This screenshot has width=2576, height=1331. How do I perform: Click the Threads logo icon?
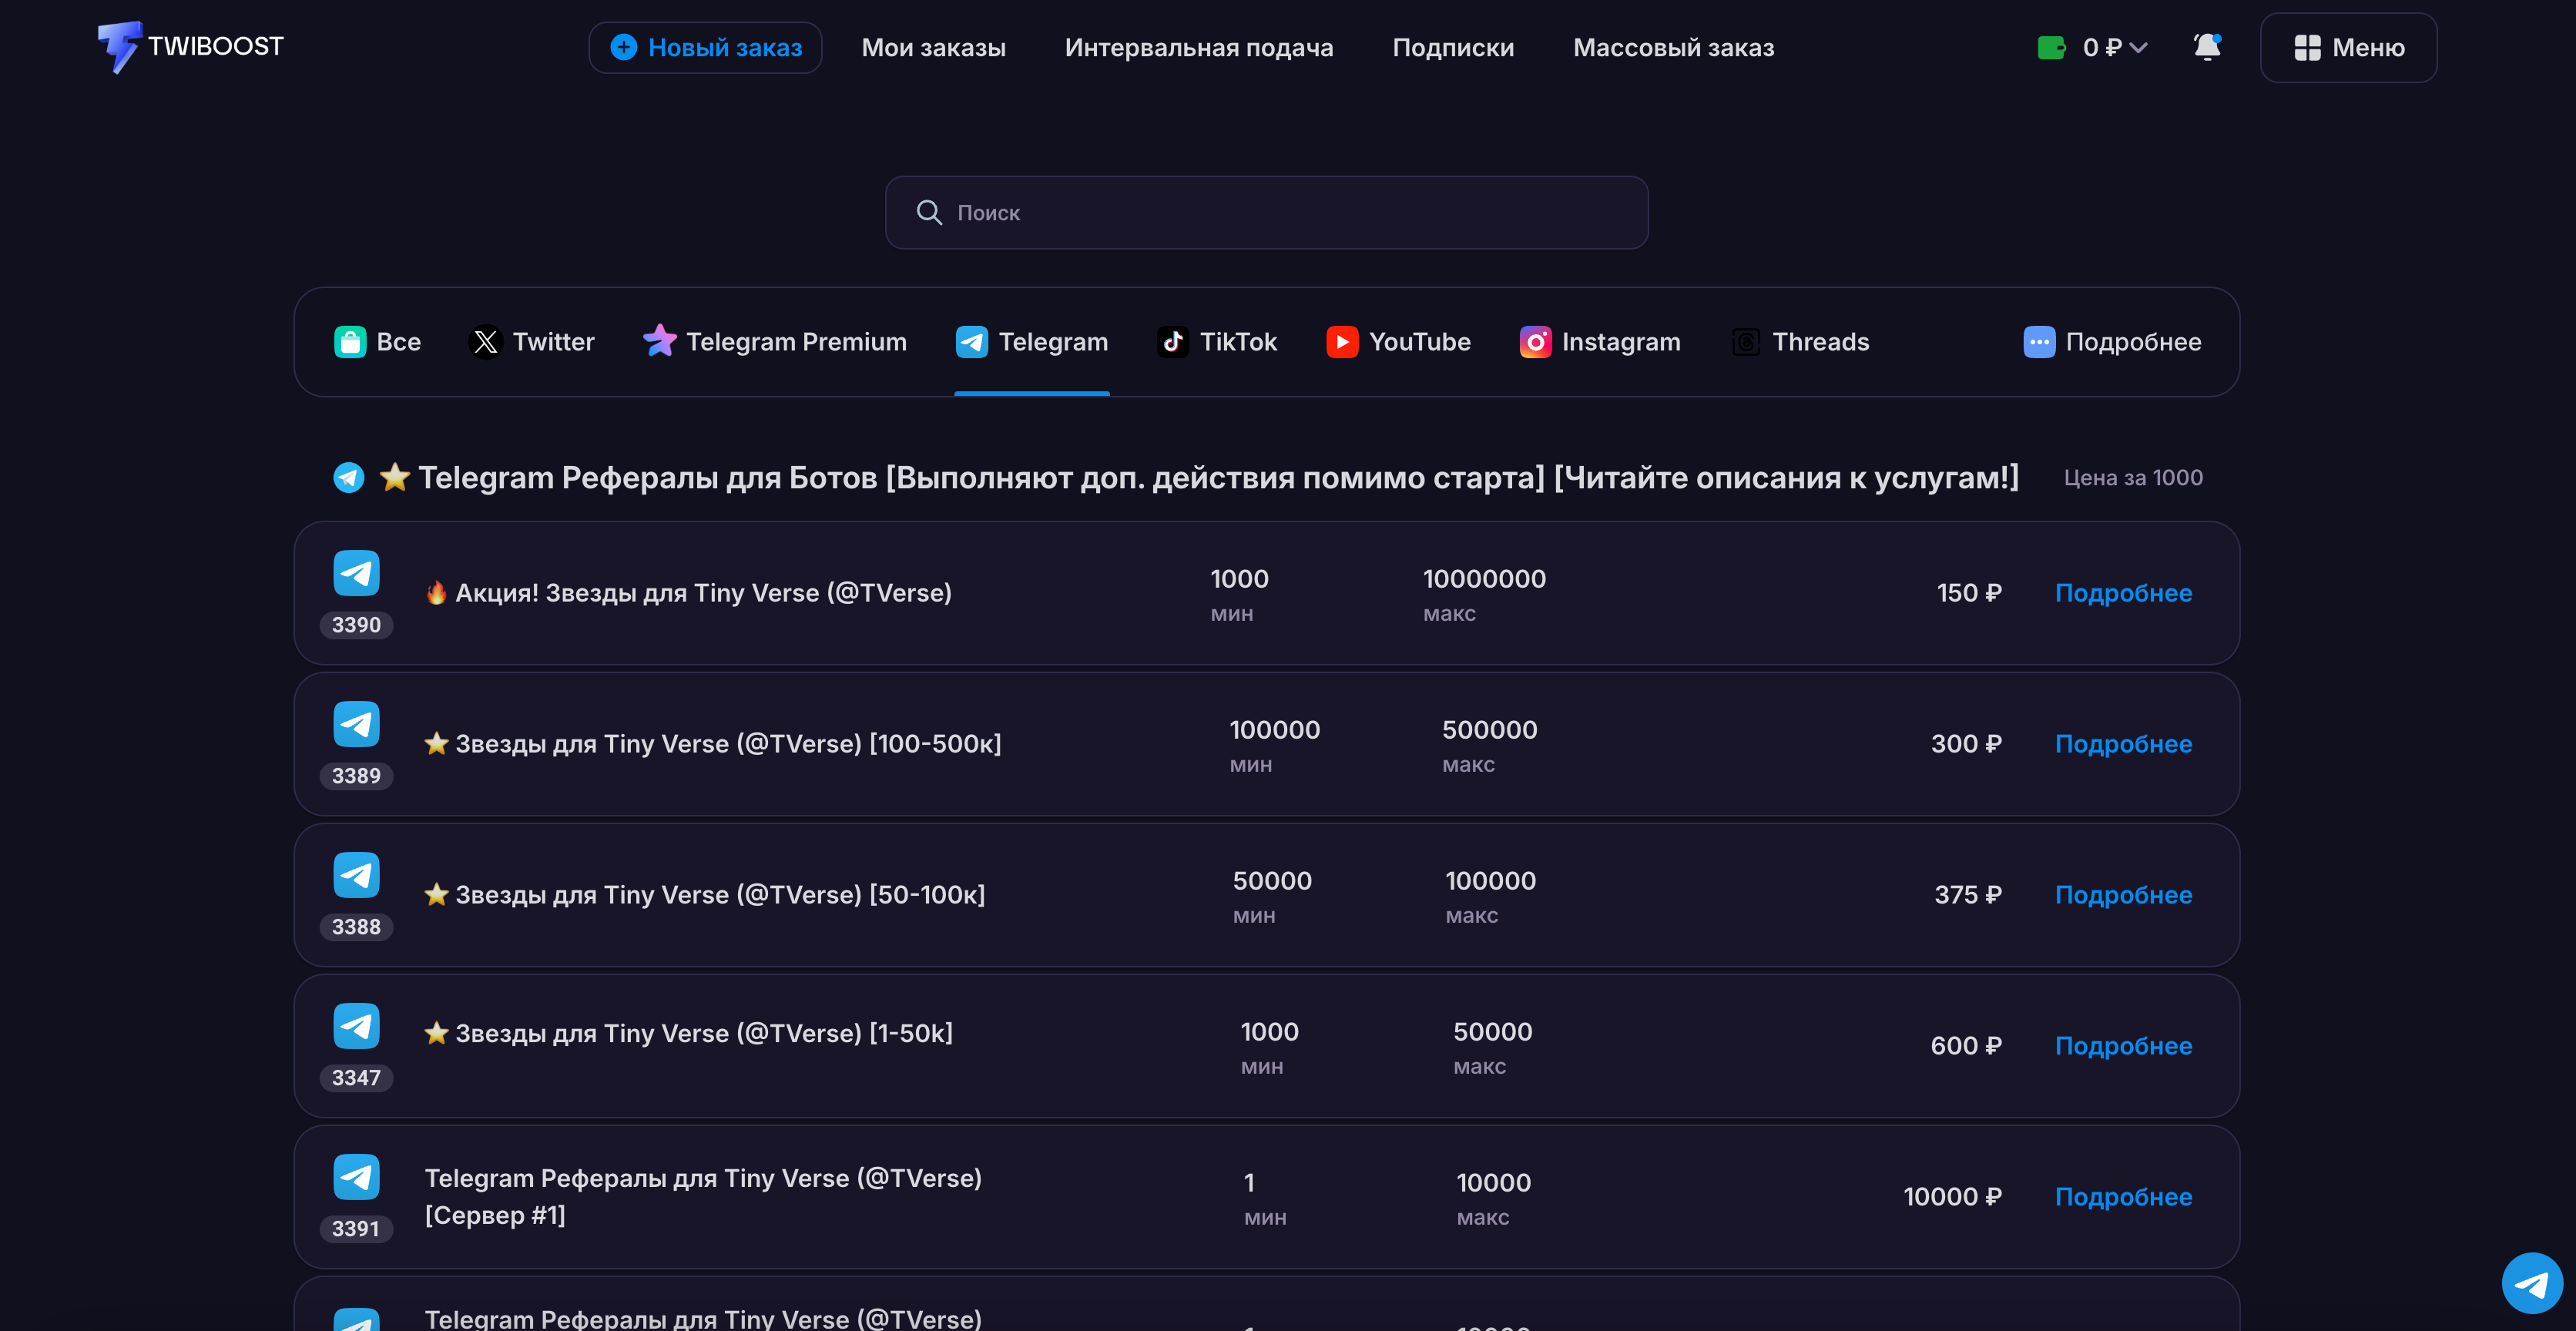coord(1746,342)
